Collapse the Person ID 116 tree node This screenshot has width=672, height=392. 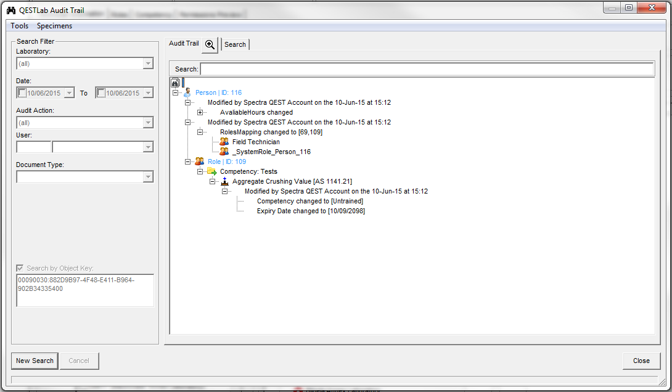(176, 92)
